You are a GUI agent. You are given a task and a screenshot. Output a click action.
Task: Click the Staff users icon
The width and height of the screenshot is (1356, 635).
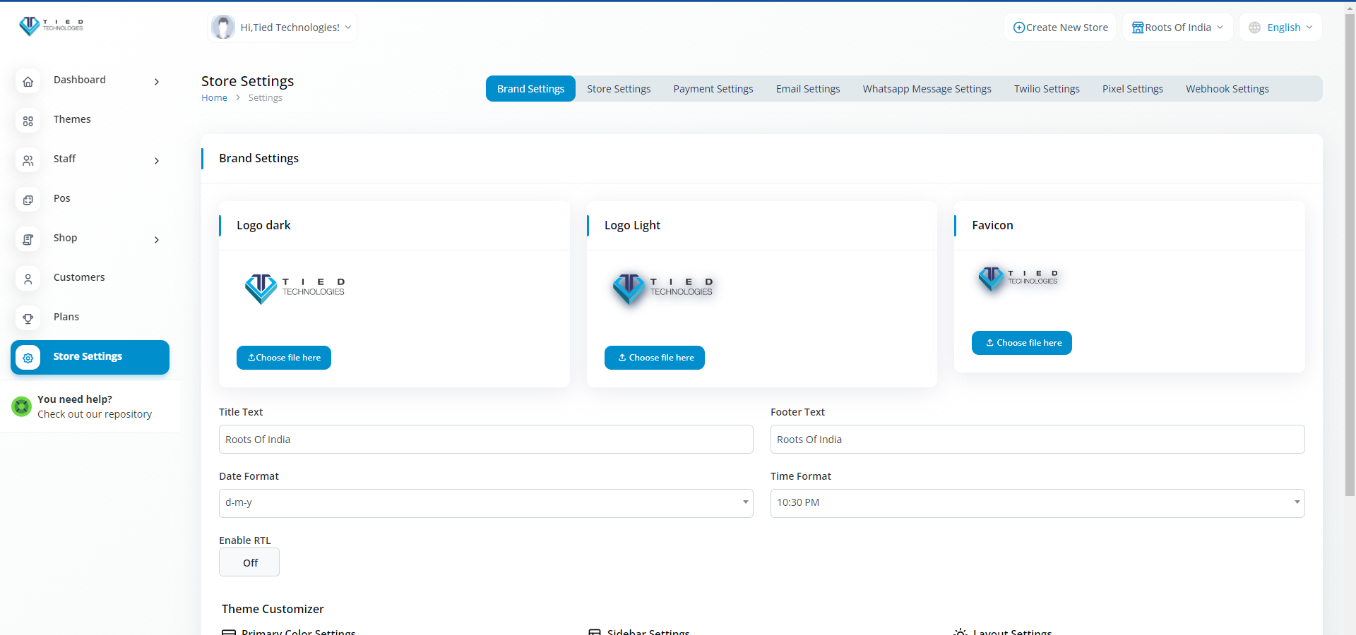tap(28, 161)
